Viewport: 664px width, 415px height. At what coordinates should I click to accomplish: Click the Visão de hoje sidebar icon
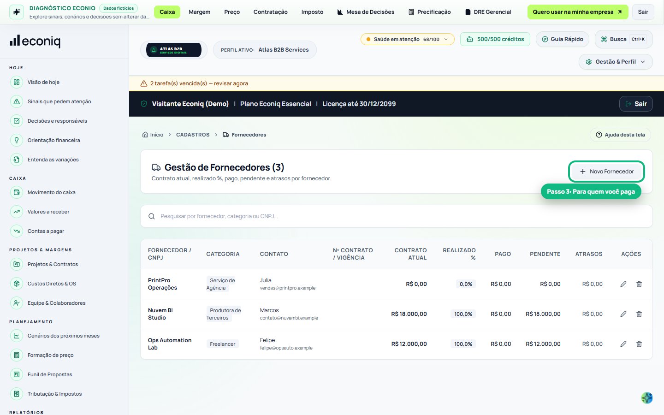pyautogui.click(x=17, y=82)
